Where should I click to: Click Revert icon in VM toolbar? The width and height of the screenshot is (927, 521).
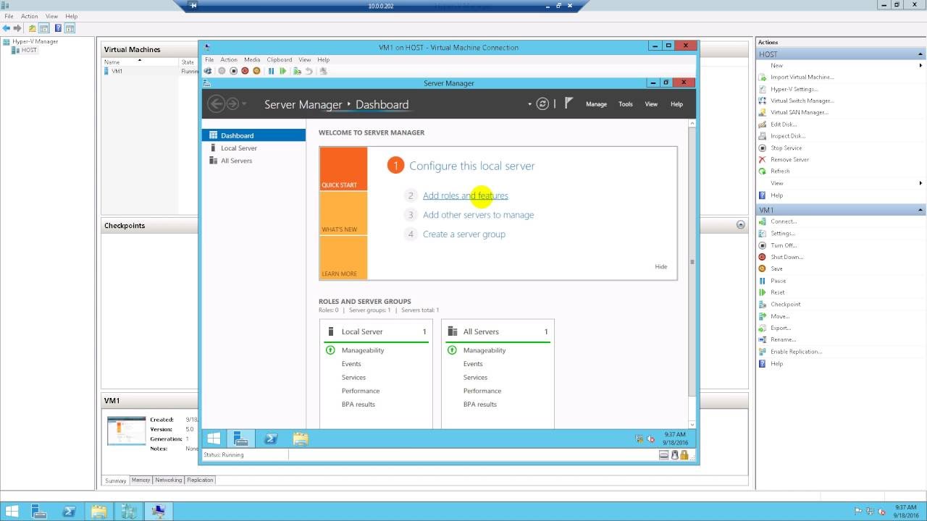pos(309,71)
